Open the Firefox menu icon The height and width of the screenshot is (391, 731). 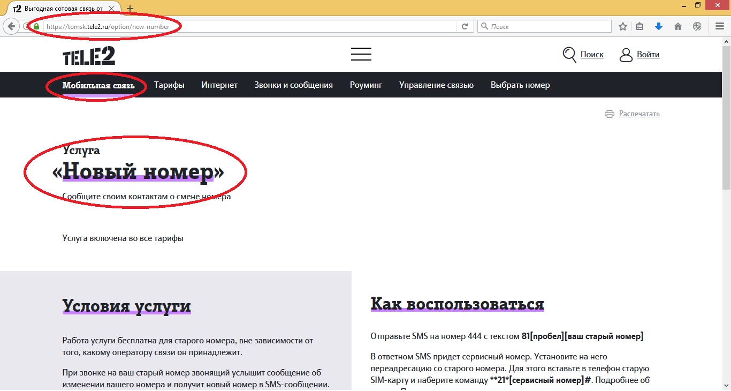[x=719, y=26]
